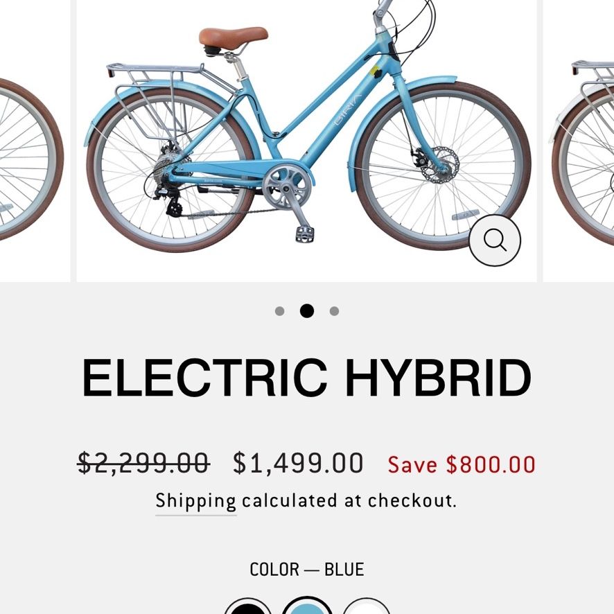Screen dimensions: 614x614
Task: Click the magnifier zoom icon on bike image
Action: click(x=495, y=240)
